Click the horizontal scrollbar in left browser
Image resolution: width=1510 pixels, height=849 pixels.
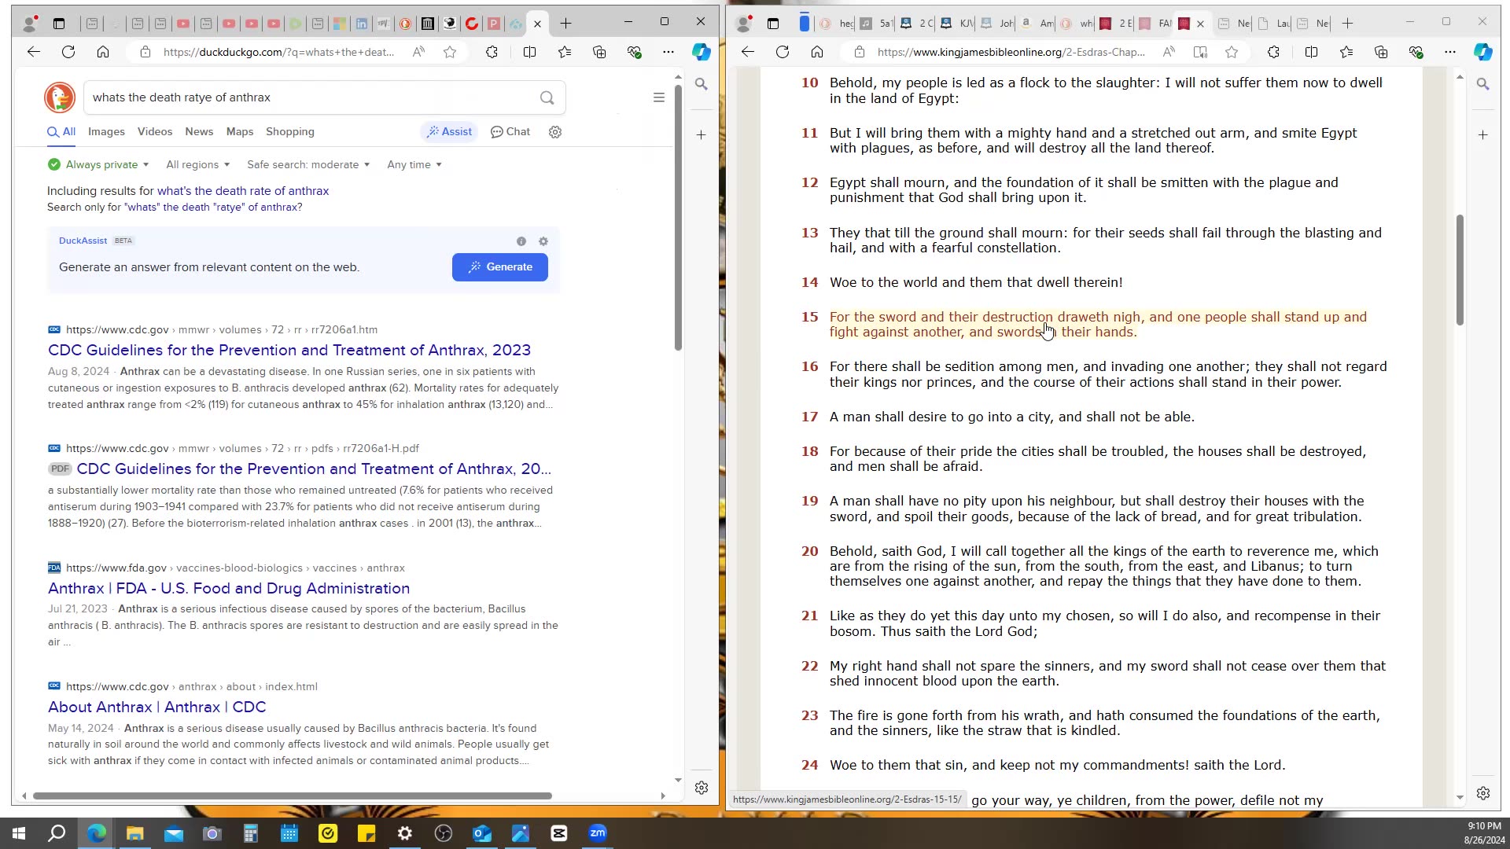(x=291, y=796)
